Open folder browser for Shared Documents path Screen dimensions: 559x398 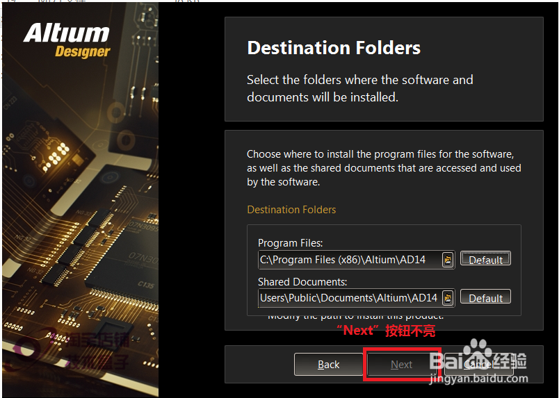[x=448, y=297]
